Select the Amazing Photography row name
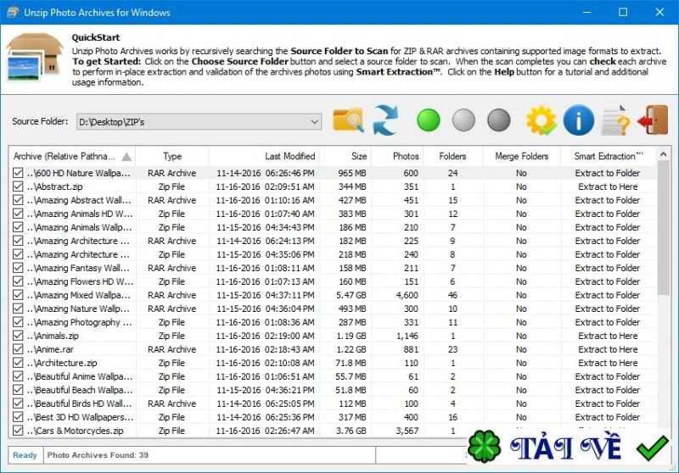Screen dimensions: 679x473 tap(79, 322)
